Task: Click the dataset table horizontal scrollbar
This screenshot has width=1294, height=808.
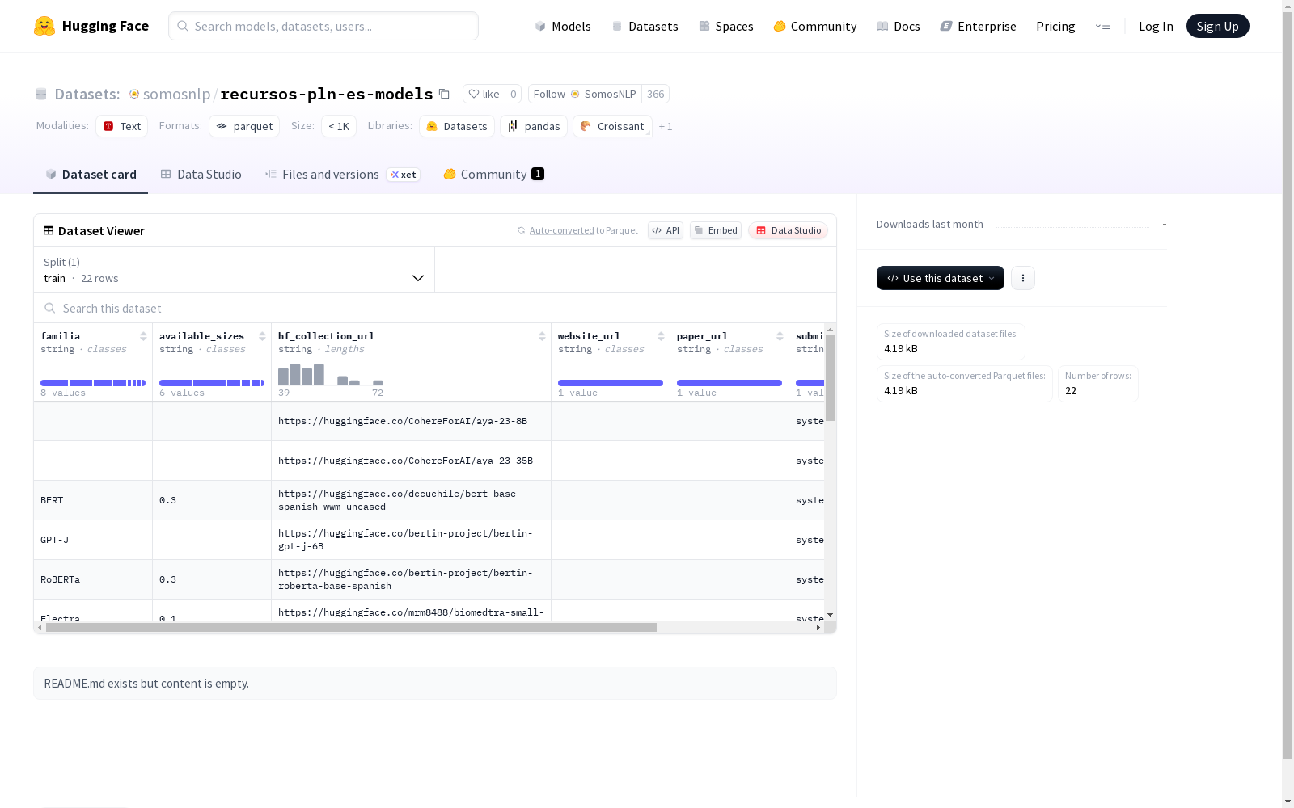Action: (x=351, y=628)
